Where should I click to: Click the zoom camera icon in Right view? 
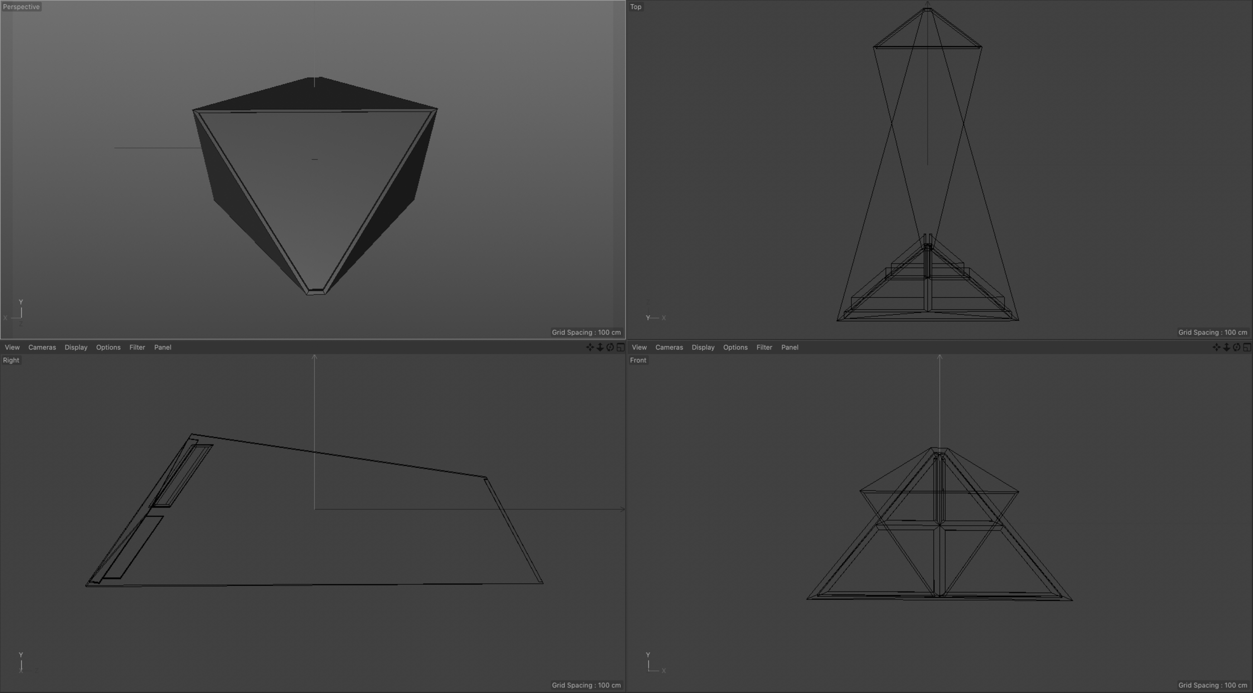(600, 347)
